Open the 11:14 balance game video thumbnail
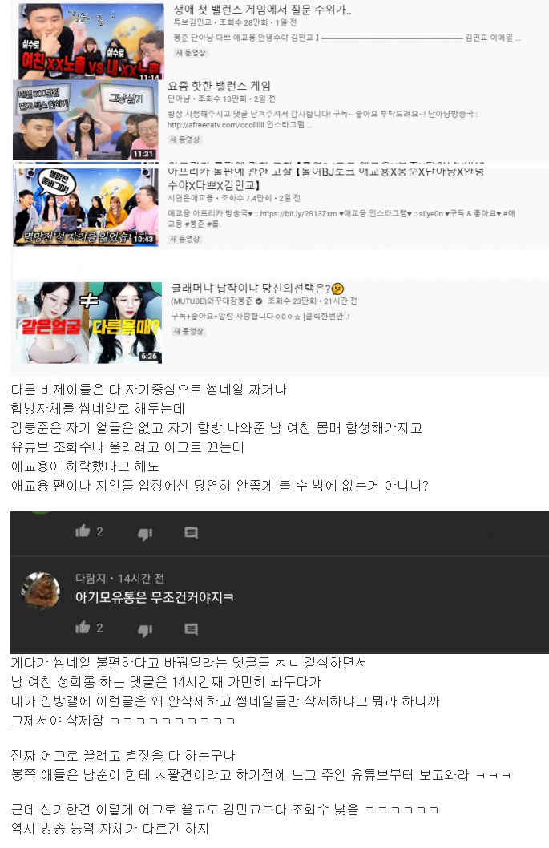 tap(91, 42)
